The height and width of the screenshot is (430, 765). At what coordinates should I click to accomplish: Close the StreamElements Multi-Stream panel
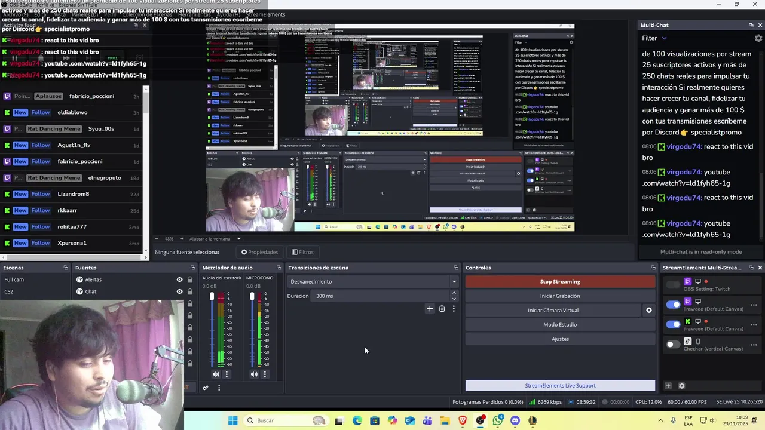pyautogui.click(x=760, y=268)
